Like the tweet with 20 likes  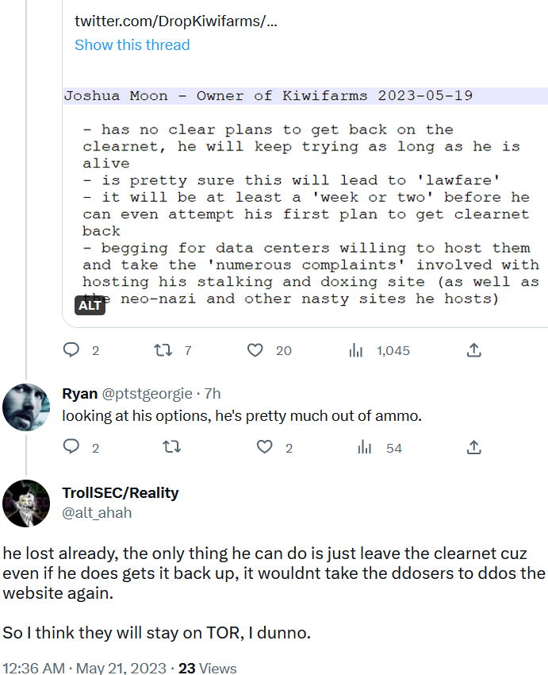[x=255, y=349]
